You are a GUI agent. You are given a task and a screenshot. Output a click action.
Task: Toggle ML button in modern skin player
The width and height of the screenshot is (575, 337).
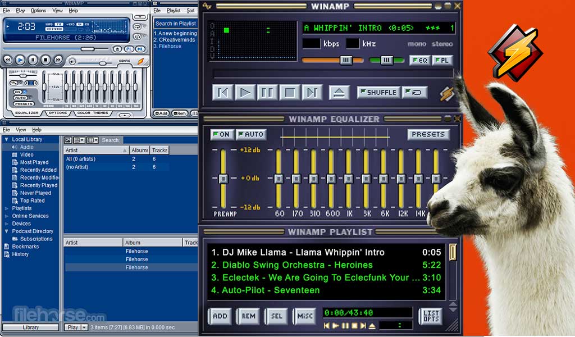140,49
